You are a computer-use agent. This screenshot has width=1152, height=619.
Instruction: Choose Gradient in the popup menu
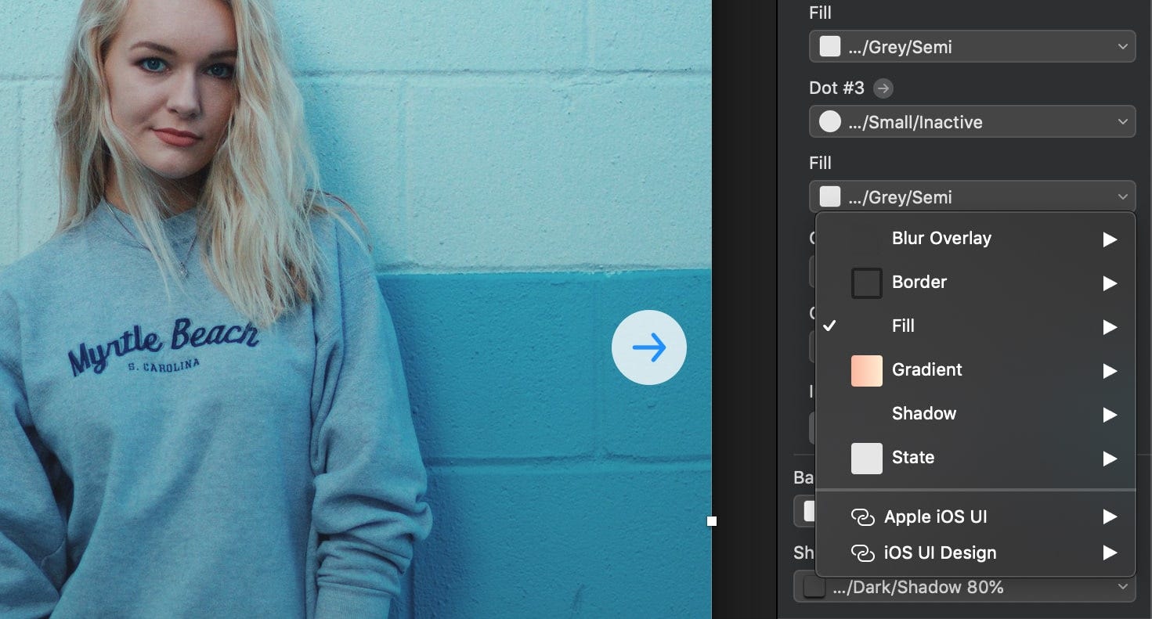(x=976, y=369)
